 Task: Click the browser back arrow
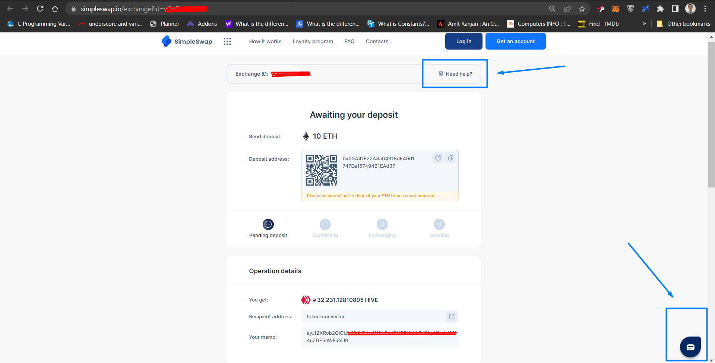[10, 9]
